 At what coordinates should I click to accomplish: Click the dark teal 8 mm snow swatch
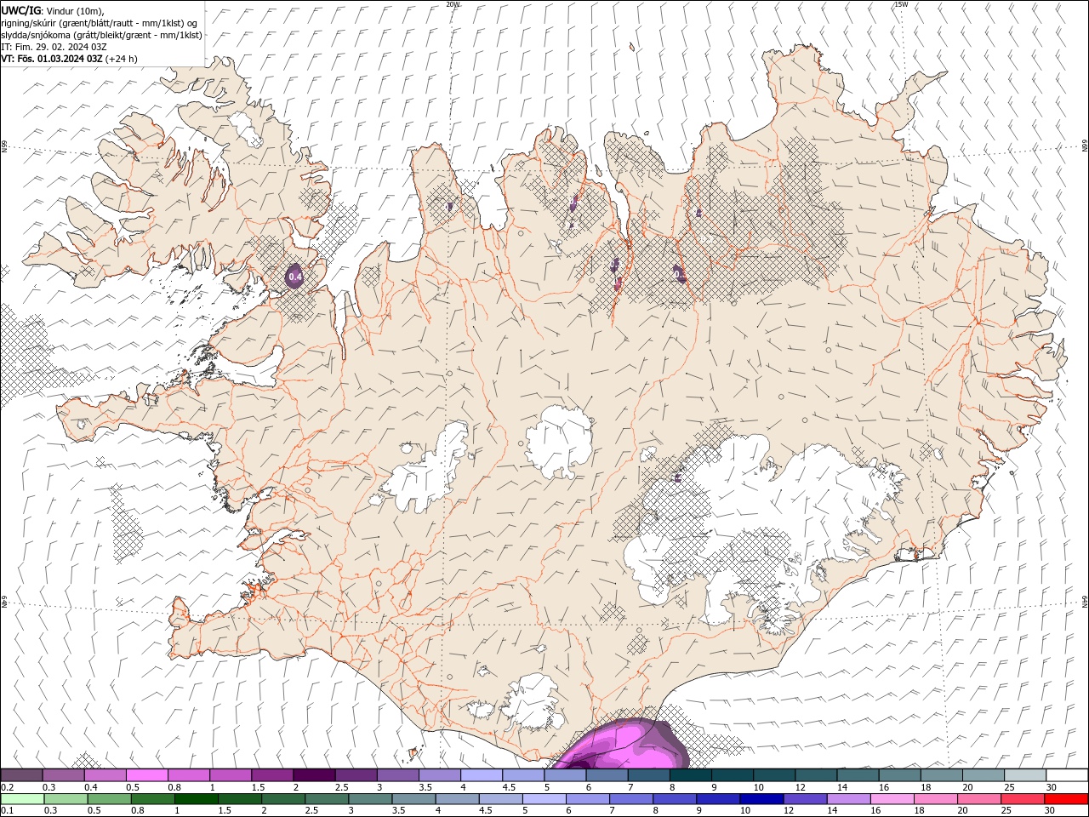pos(689,775)
